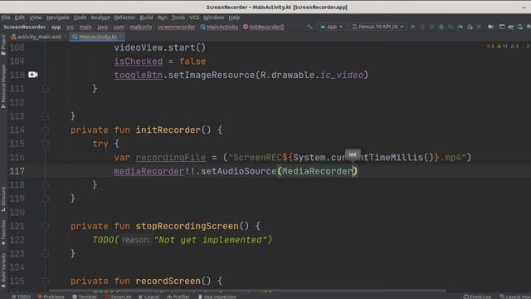Click the MainActivity class icon in breadcrumb

click(202, 27)
